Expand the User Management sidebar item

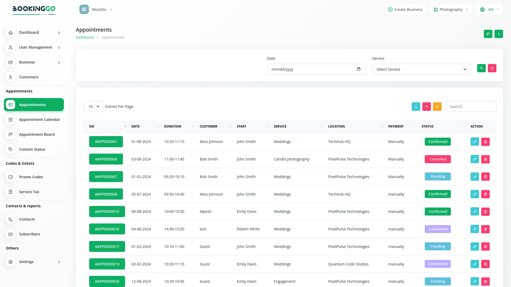click(35, 47)
